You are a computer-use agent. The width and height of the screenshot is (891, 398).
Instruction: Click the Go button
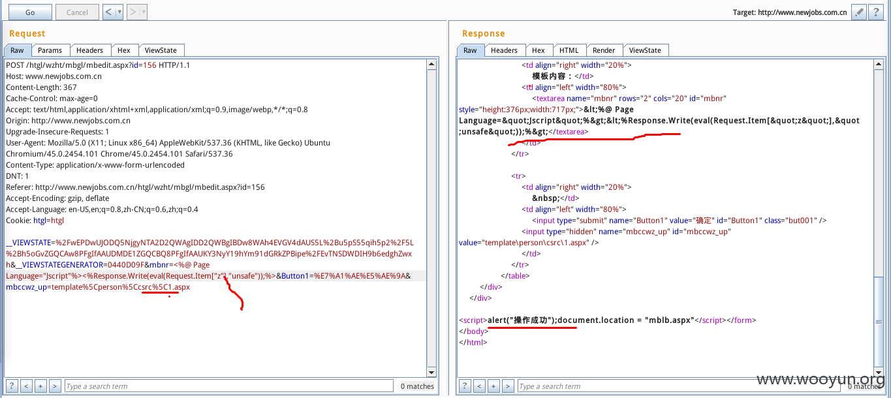point(30,12)
